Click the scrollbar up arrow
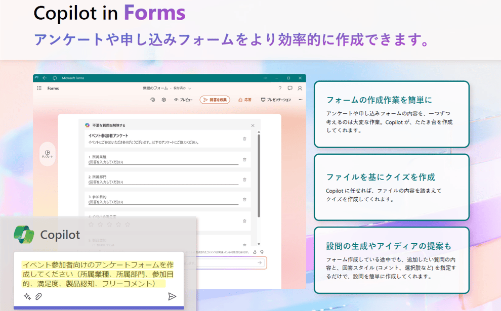Viewport: 501px width, 311px height. (259, 132)
